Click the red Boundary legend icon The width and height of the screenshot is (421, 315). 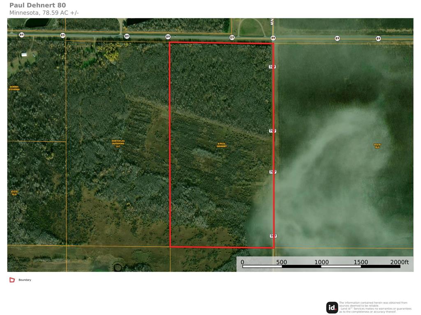click(x=12, y=280)
